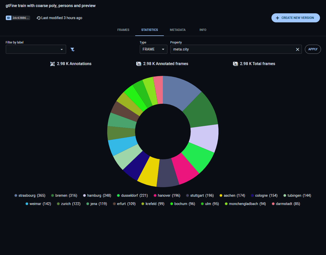The height and width of the screenshot is (255, 326).
Task: Click the plus icon in Create New Version
Action: click(x=277, y=18)
